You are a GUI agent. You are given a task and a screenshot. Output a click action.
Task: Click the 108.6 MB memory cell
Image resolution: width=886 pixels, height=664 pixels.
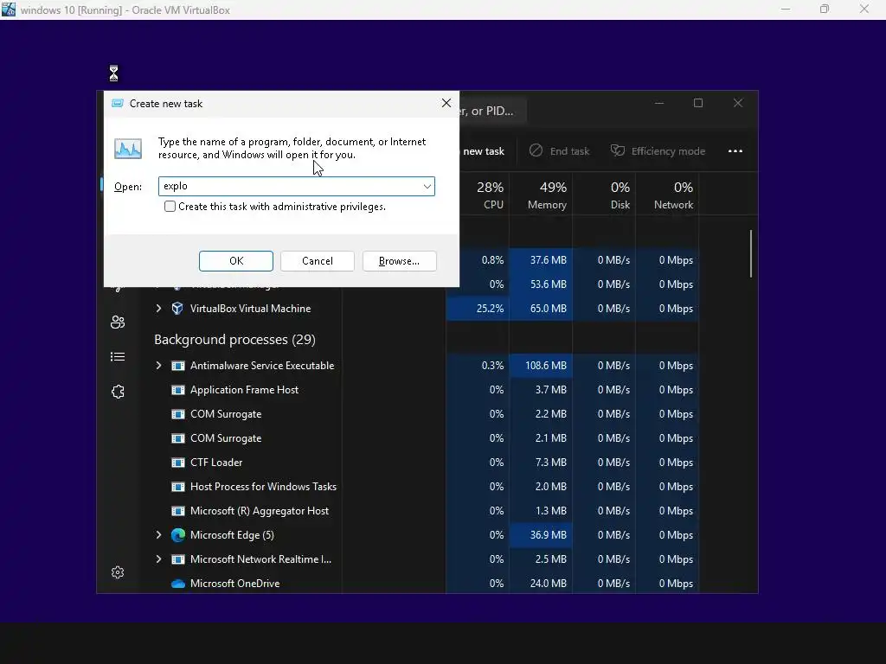coord(541,366)
